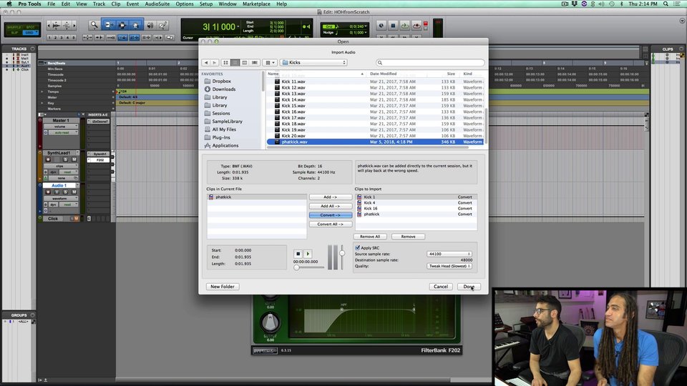This screenshot has height=386, width=687.
Task: Open Audio 1 waveform view selector
Action: 60,198
